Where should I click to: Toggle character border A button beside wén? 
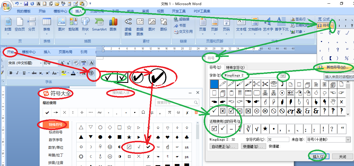91,63
